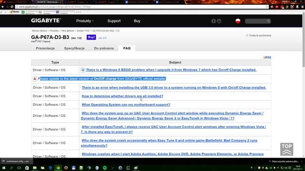Launch Firefox from the taskbar
305x171 pixels.
point(66,168)
